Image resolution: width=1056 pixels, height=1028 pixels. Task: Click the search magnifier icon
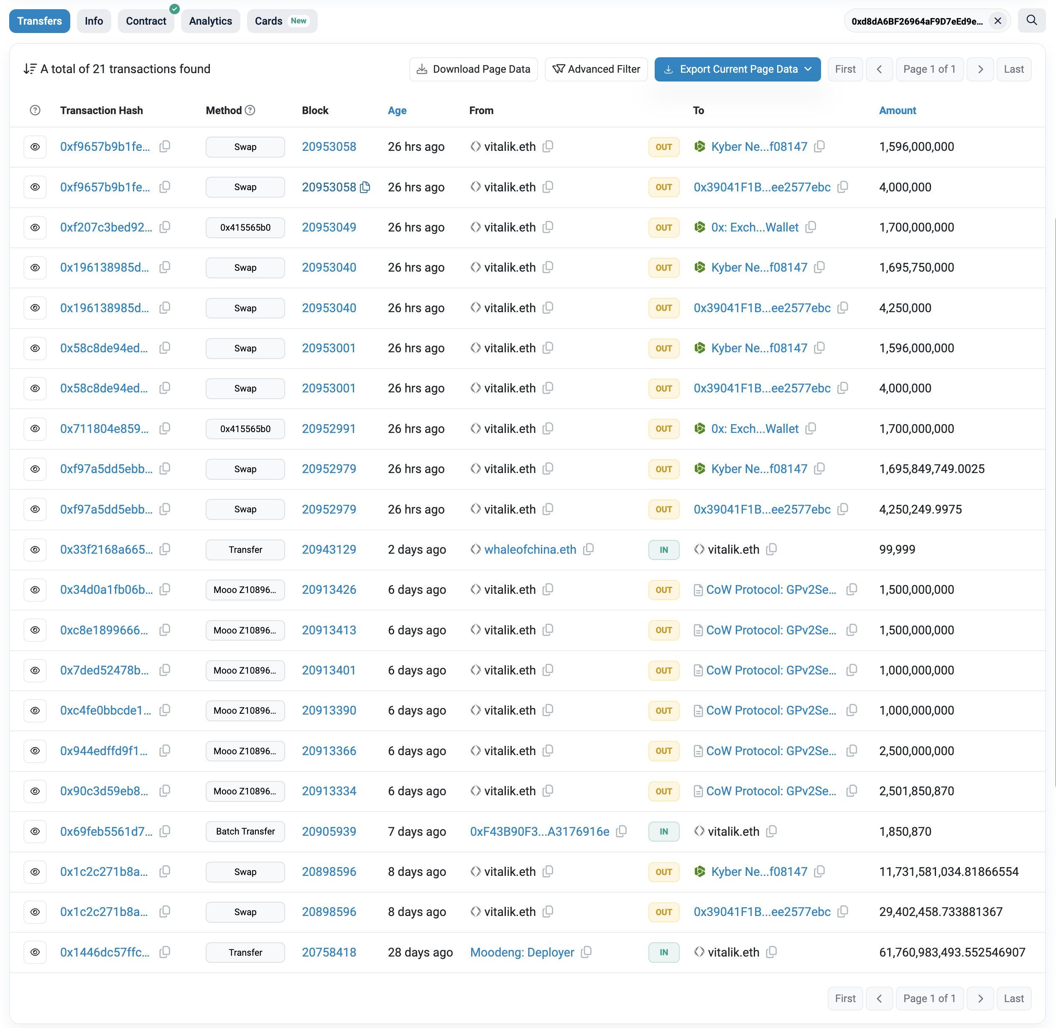tap(1032, 20)
